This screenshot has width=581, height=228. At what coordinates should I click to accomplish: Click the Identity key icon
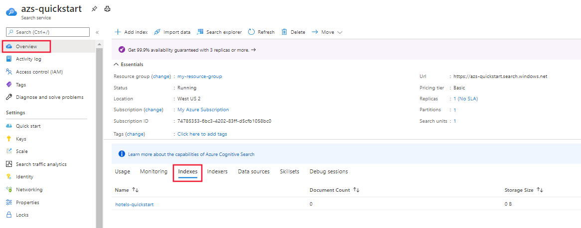click(9, 177)
